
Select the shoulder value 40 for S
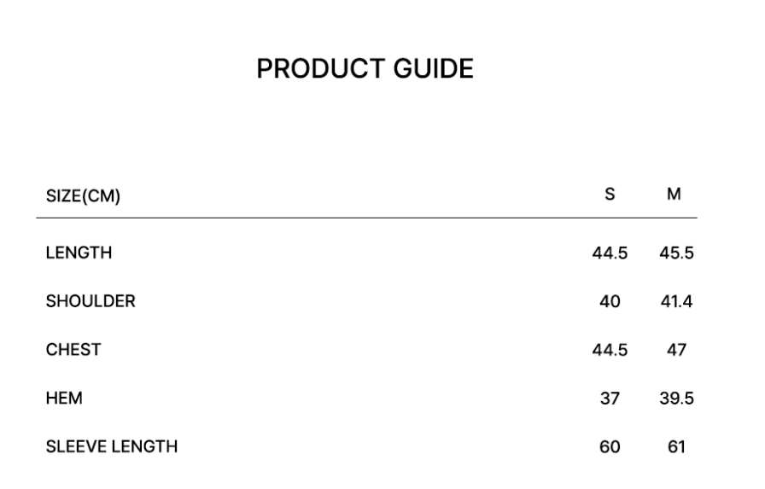(x=610, y=302)
